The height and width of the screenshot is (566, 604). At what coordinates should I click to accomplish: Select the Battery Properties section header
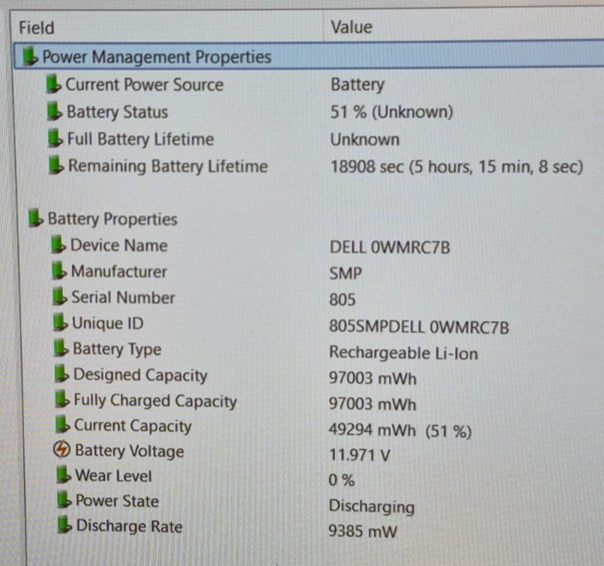113,219
